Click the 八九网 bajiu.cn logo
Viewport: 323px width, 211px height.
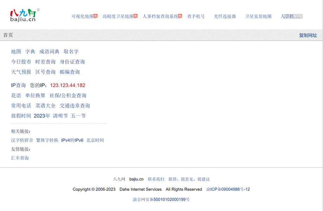point(23,15)
